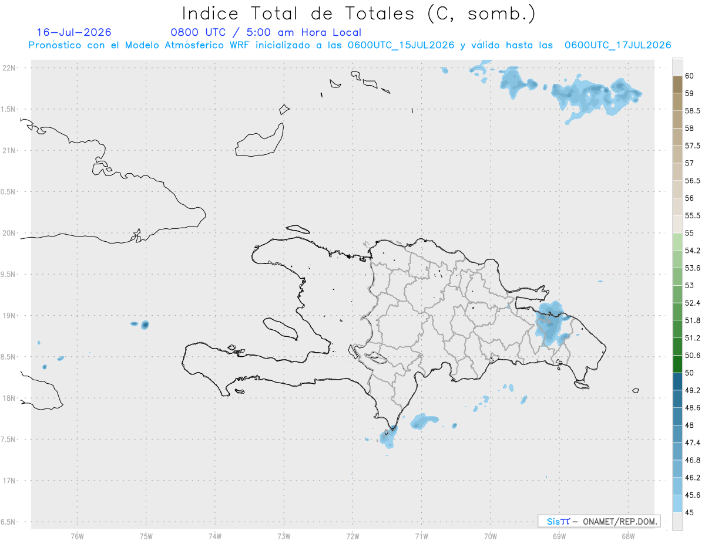Click the legend value "59"

click(x=690, y=93)
